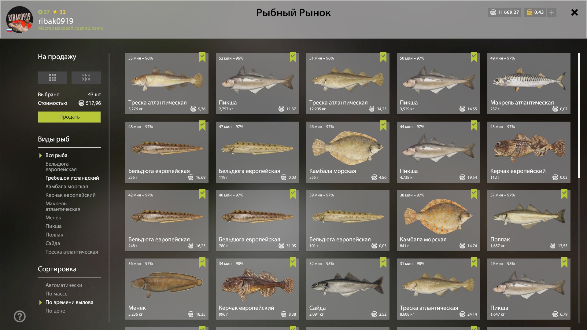Click the Рыбный Рынок heading
Image resolution: width=587 pixels, height=330 pixels.
click(293, 13)
